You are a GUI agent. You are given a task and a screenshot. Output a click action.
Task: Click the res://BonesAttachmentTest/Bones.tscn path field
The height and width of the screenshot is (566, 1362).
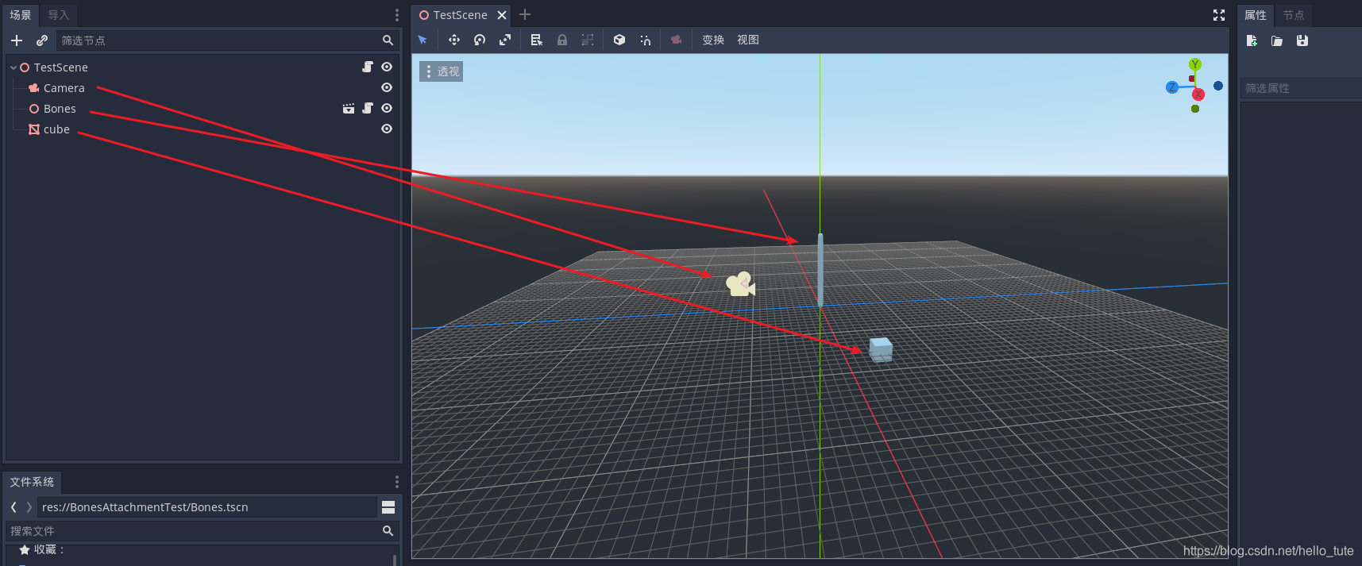(x=206, y=507)
